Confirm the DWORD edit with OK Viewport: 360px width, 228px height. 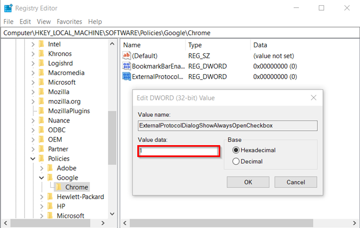tap(248, 182)
